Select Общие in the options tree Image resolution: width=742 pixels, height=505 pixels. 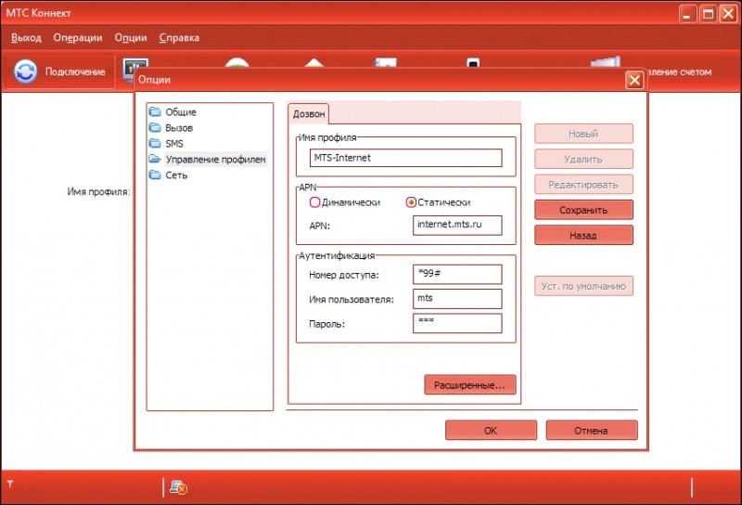(x=181, y=111)
